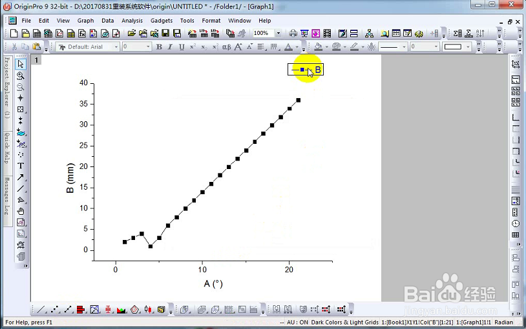Click the Radian status bar entry
This screenshot has width=526, height=329.
pos(503,323)
